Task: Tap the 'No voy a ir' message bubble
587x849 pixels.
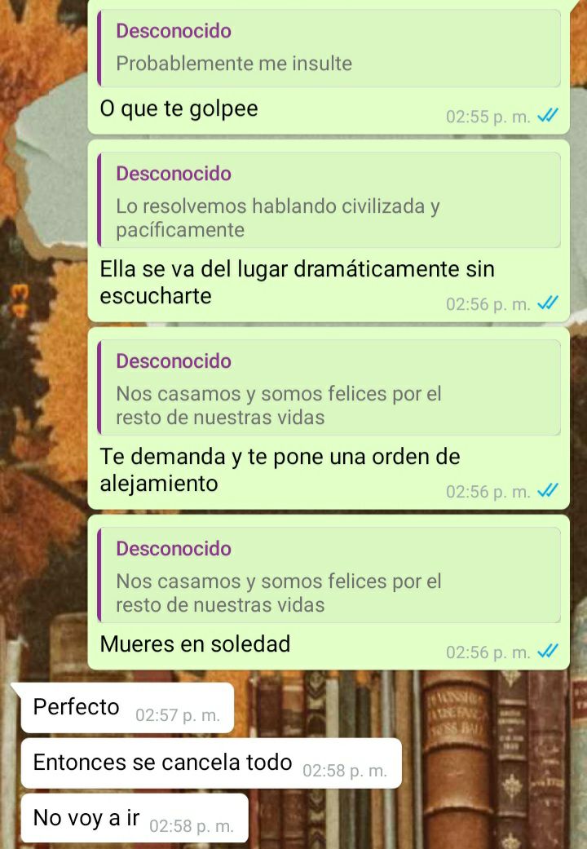Action: pyautogui.click(x=135, y=818)
